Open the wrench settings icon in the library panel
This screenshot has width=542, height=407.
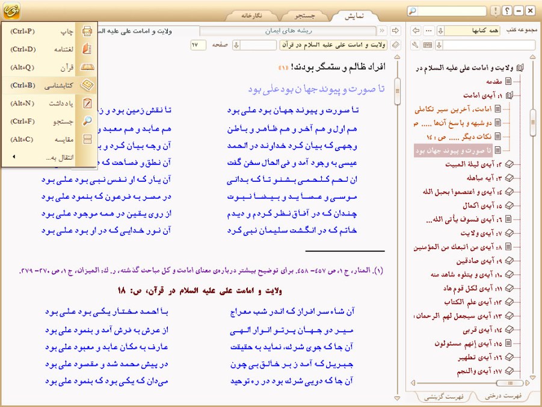tap(416, 45)
